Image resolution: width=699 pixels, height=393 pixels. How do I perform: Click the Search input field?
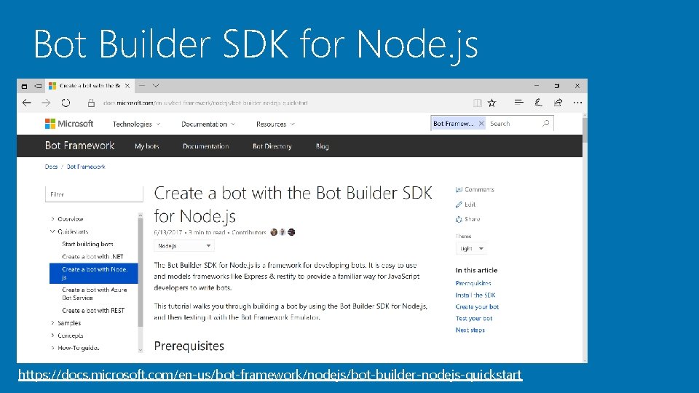point(515,124)
